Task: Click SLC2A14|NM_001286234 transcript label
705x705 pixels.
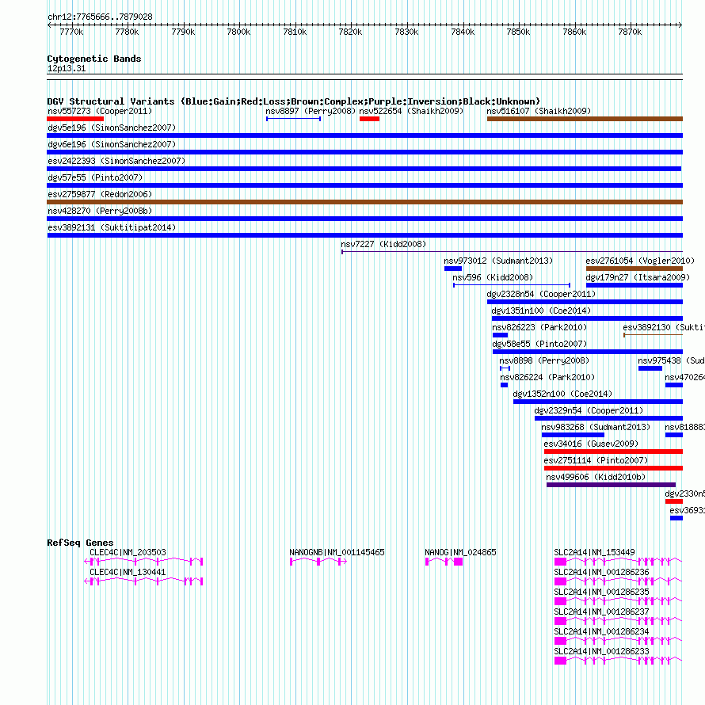Action: [601, 631]
